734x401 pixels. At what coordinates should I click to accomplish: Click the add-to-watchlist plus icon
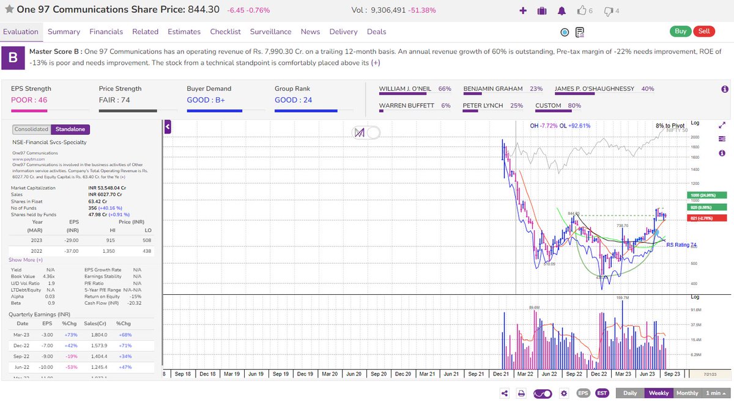point(523,10)
